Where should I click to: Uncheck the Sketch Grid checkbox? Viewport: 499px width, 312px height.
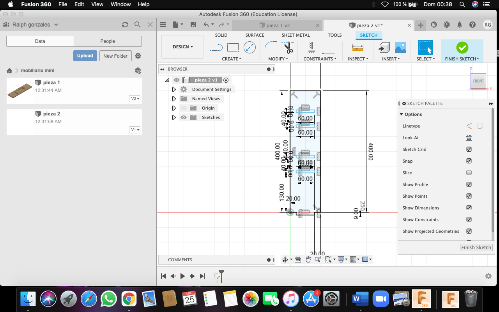coord(469,149)
